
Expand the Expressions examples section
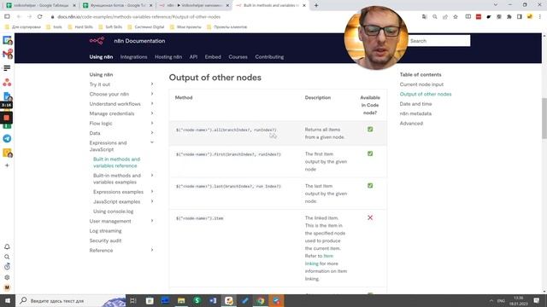point(152,191)
